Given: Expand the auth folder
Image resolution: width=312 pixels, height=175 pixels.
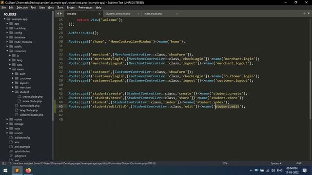Looking at the screenshot, I should 13,74.
